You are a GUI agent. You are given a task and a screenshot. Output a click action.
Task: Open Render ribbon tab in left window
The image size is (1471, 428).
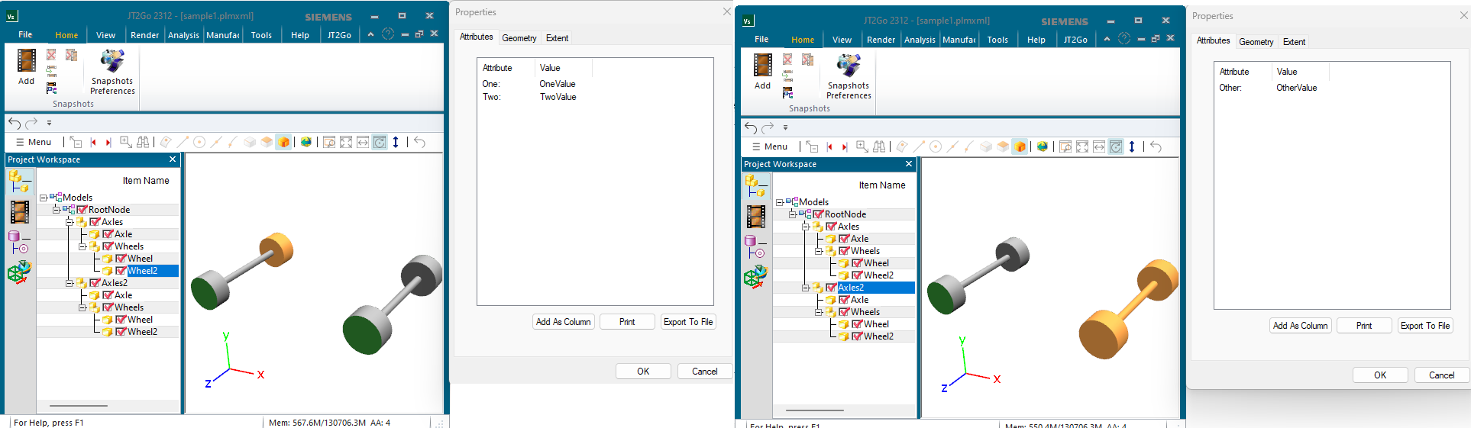coord(144,35)
